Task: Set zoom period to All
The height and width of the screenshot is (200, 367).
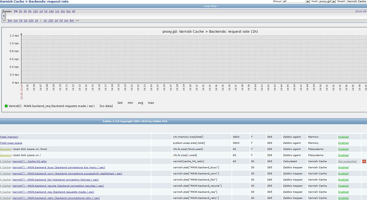Action: tap(73, 11)
